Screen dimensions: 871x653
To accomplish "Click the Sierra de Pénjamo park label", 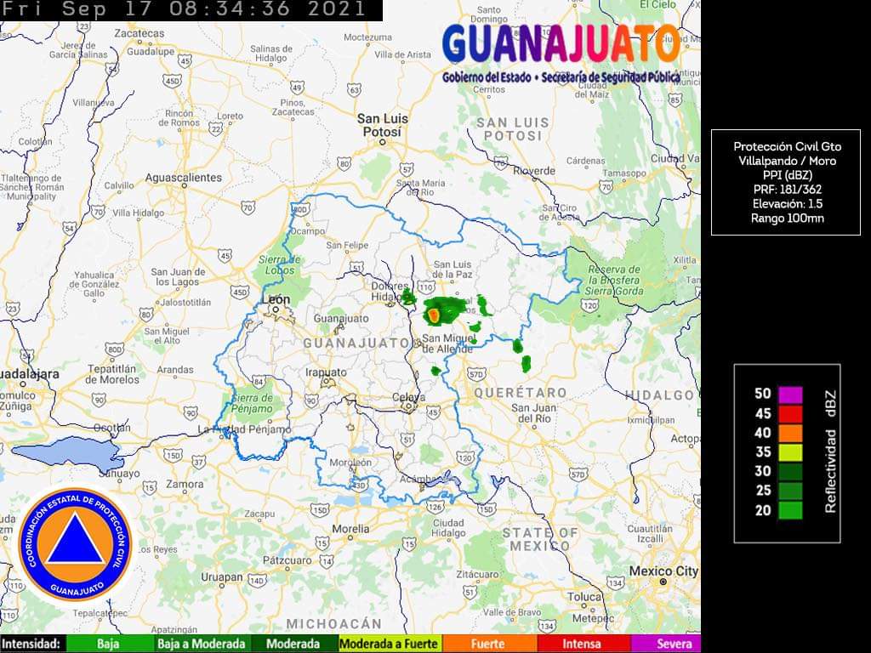I will pos(252,403).
